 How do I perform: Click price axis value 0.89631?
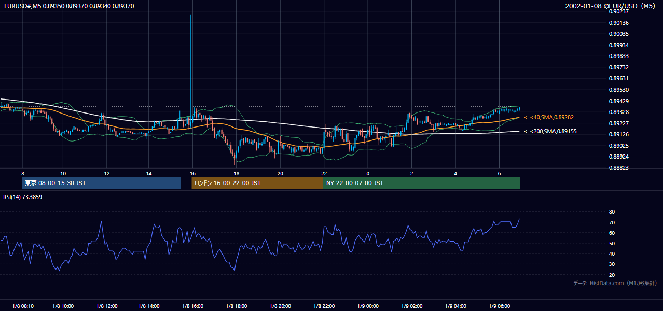(x=620, y=79)
